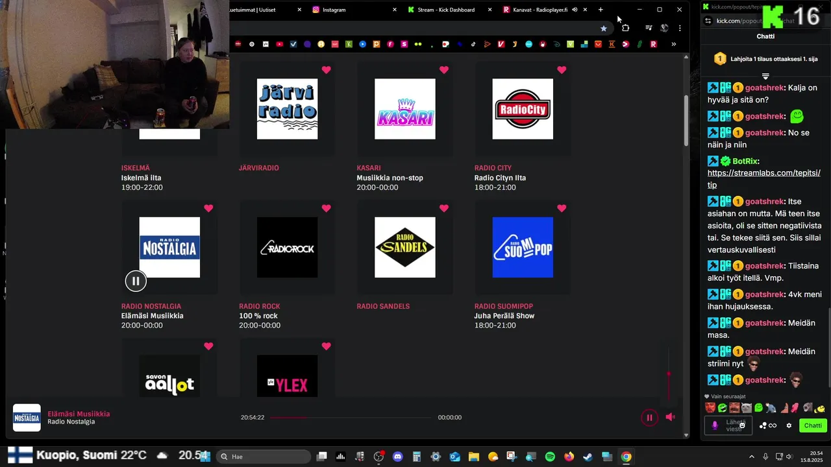Mute the player volume speaker icon
The width and height of the screenshot is (831, 467).
(671, 417)
